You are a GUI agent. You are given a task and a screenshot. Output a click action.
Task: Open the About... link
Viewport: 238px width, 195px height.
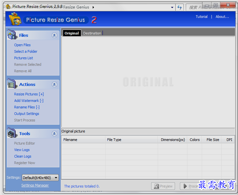tap(222, 17)
